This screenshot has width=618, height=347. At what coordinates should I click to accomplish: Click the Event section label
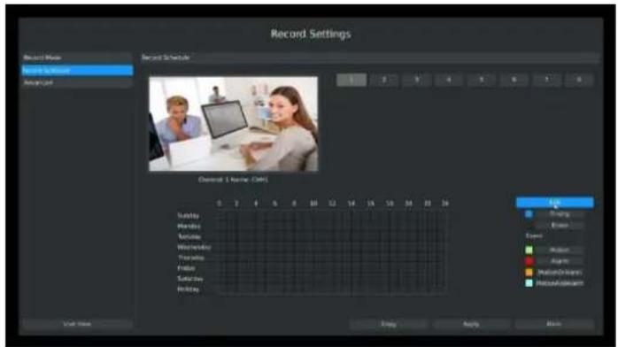click(x=534, y=236)
